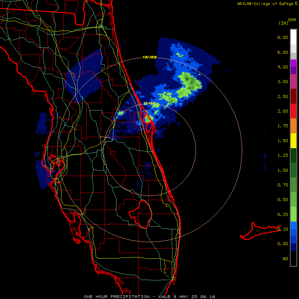Click the Grand Bahama island outline

coord(260,231)
